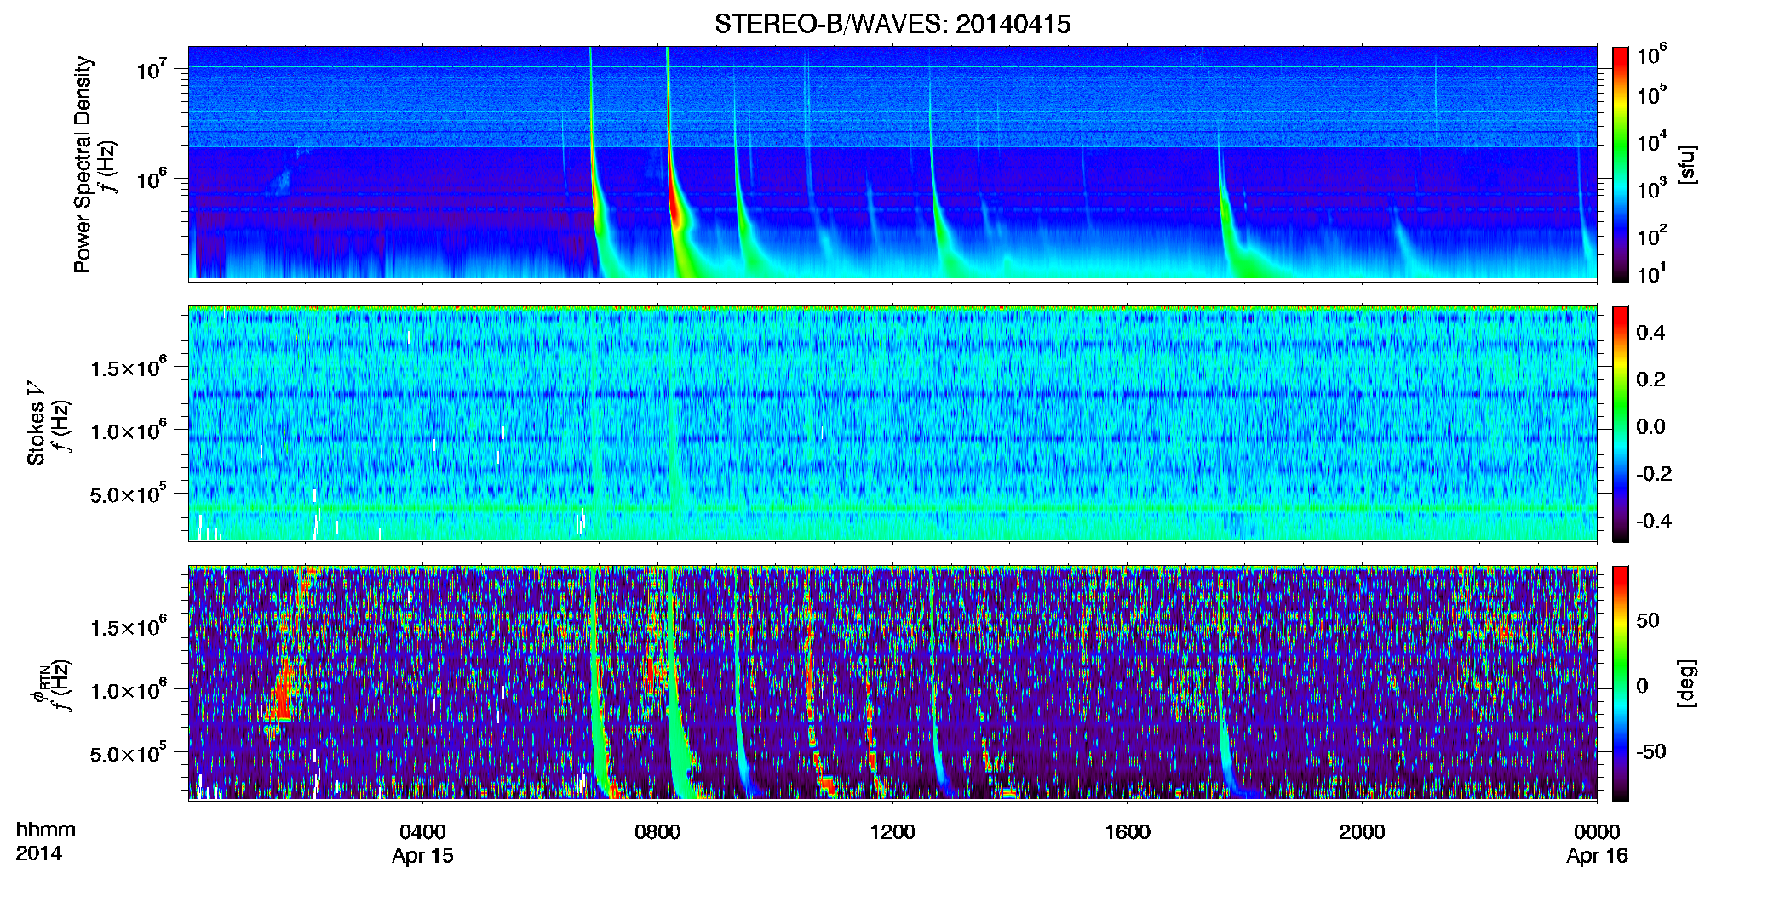The width and height of the screenshot is (1785, 919).
Task: Click the "hhmm" time format label
Action: [46, 830]
